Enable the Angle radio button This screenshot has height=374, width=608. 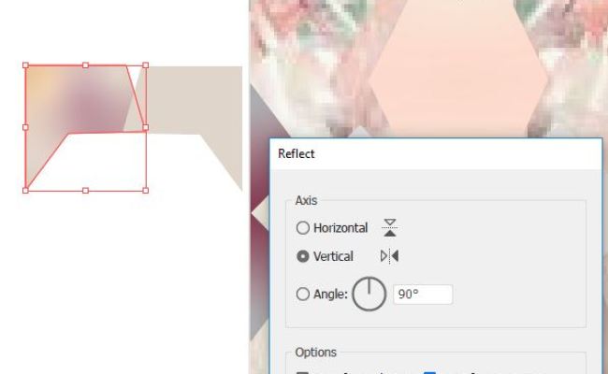pyautogui.click(x=303, y=295)
